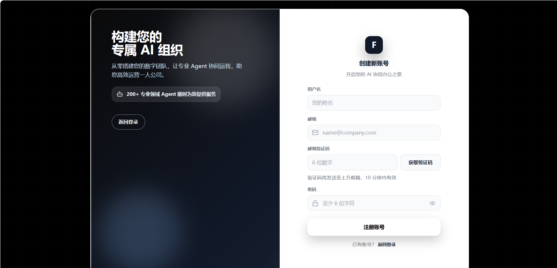Click the 构建您的专属 AI 组织 headline
The width and height of the screenshot is (557, 268).
[147, 43]
